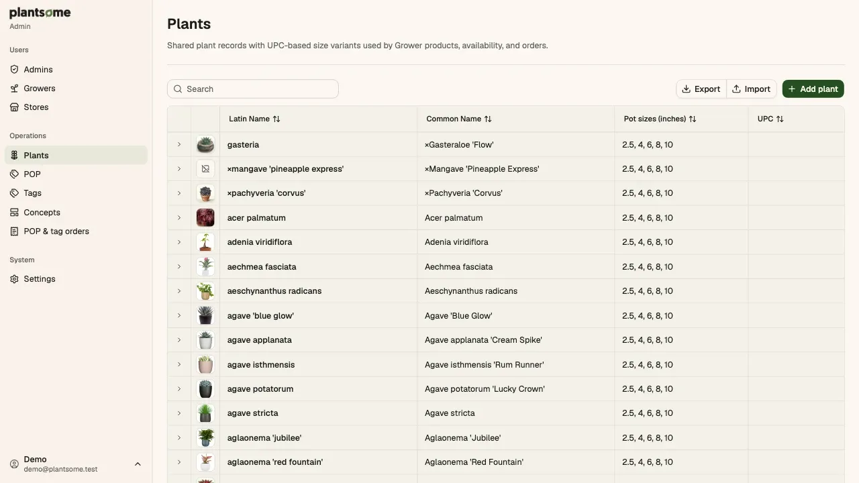The width and height of the screenshot is (859, 483).
Task: Expand the agave 'blue glow' row
Action: [179, 315]
